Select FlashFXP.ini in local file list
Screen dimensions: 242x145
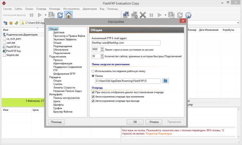13,47
